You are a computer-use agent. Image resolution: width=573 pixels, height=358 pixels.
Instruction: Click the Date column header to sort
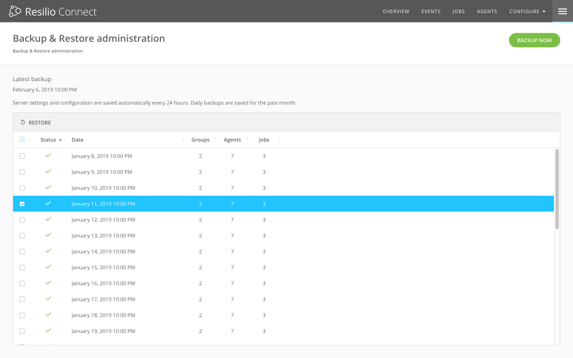coord(76,139)
